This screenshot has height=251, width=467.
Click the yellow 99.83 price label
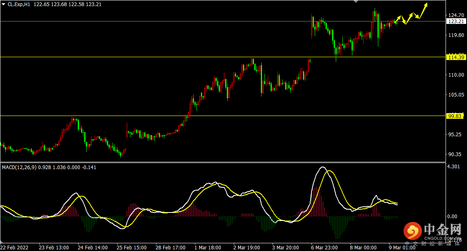pos(455,116)
